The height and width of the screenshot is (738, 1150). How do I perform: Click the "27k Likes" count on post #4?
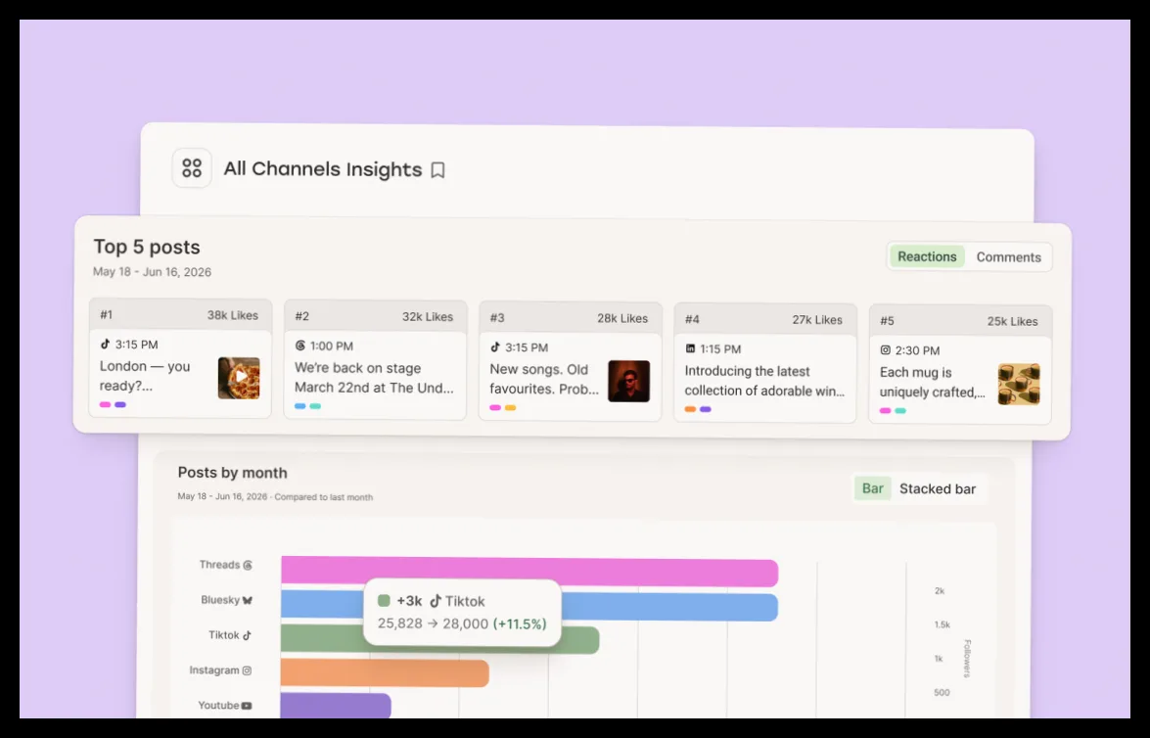(x=817, y=320)
